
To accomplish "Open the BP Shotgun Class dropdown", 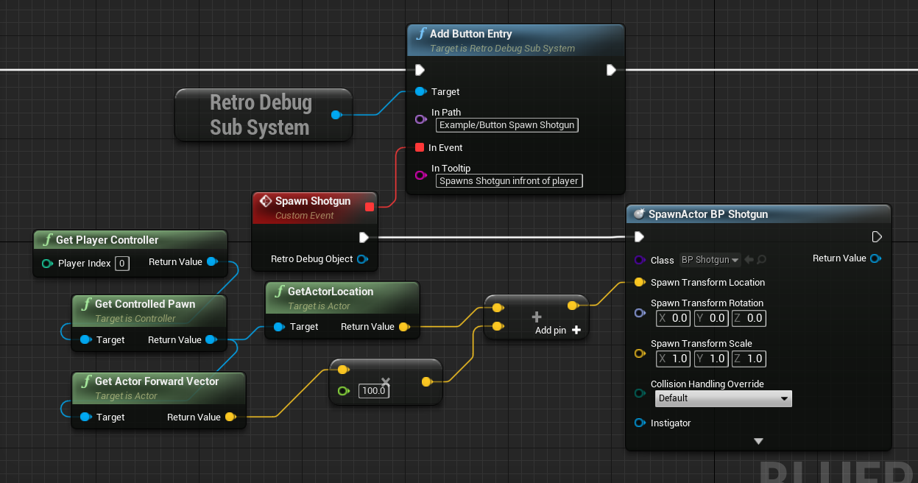I will tap(709, 259).
